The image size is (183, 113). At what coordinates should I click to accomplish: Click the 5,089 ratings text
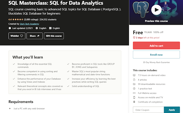[31, 19]
